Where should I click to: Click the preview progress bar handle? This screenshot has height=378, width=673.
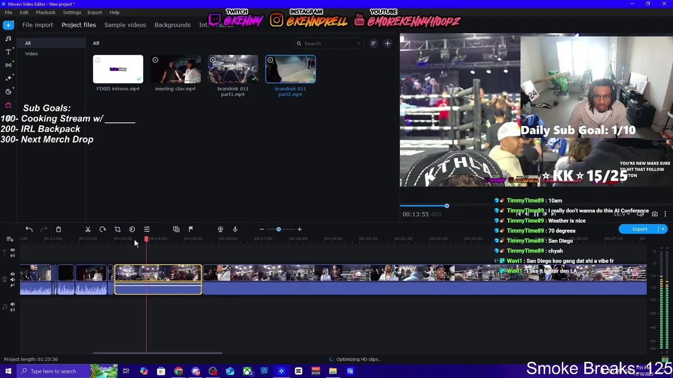click(446, 206)
